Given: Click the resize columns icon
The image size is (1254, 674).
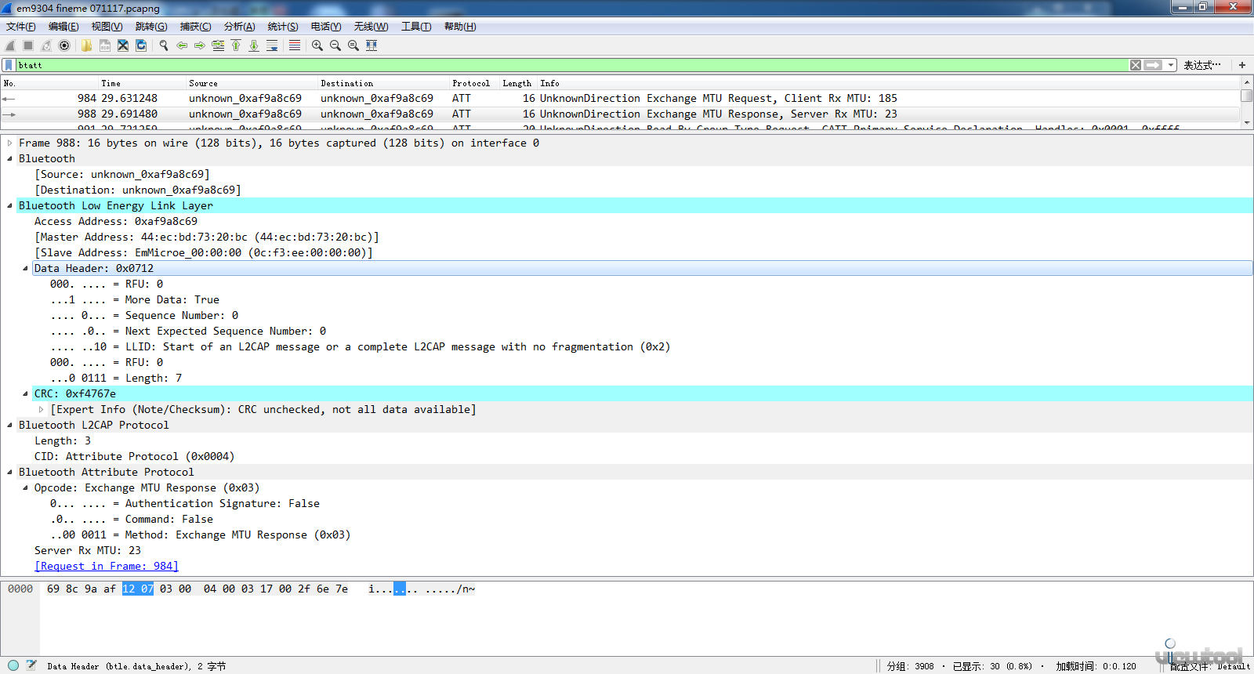Looking at the screenshot, I should coord(371,45).
